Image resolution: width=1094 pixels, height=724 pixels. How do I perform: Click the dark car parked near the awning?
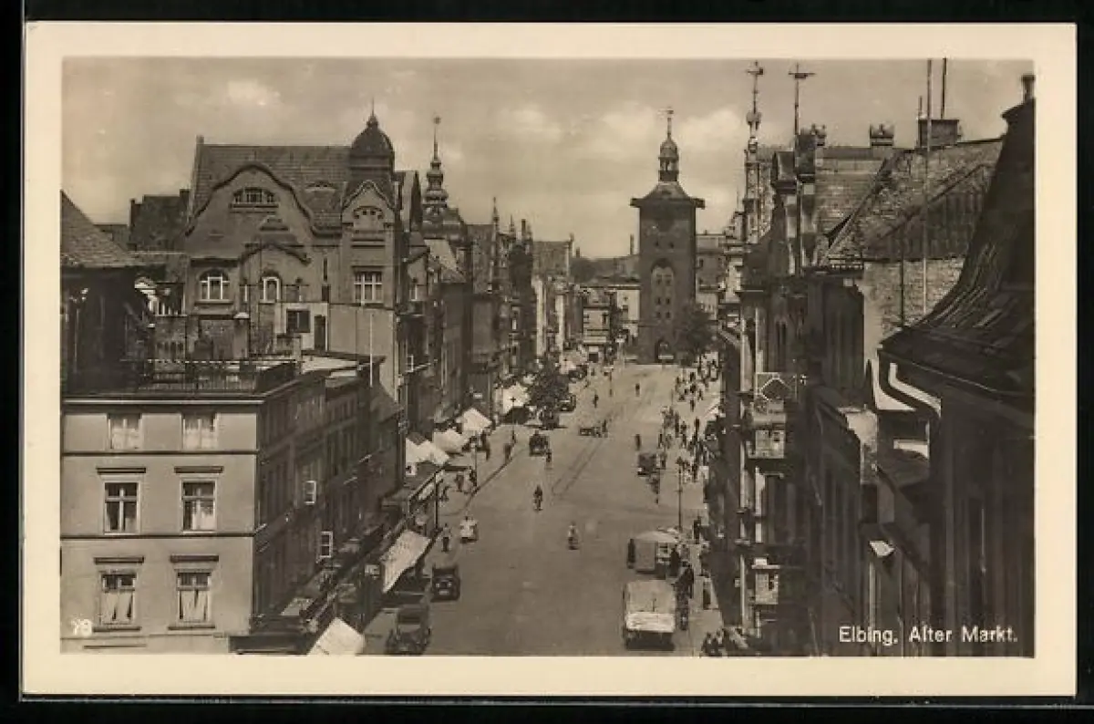coord(445,581)
